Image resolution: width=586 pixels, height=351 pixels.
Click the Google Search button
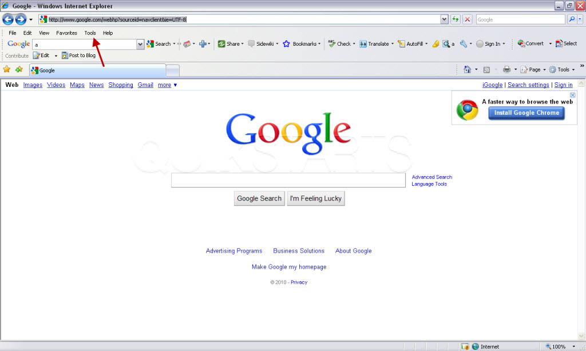(x=259, y=198)
